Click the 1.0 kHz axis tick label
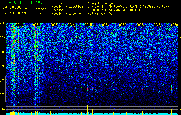This screenshot has width=181, height=115. tap(3, 52)
